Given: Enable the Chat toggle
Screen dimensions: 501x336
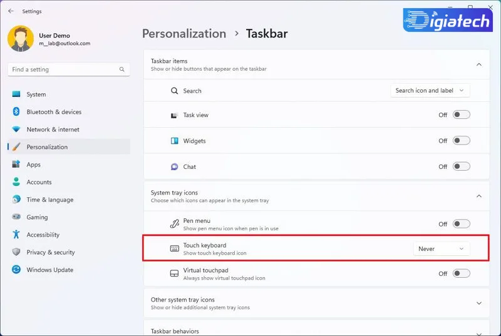Looking at the screenshot, I should click(461, 166).
